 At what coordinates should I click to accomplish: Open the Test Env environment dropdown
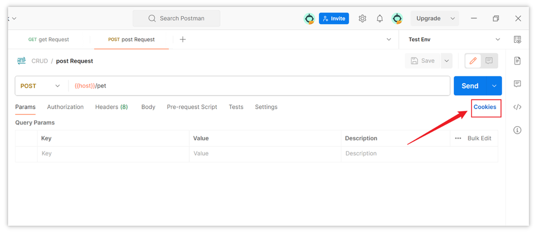454,39
